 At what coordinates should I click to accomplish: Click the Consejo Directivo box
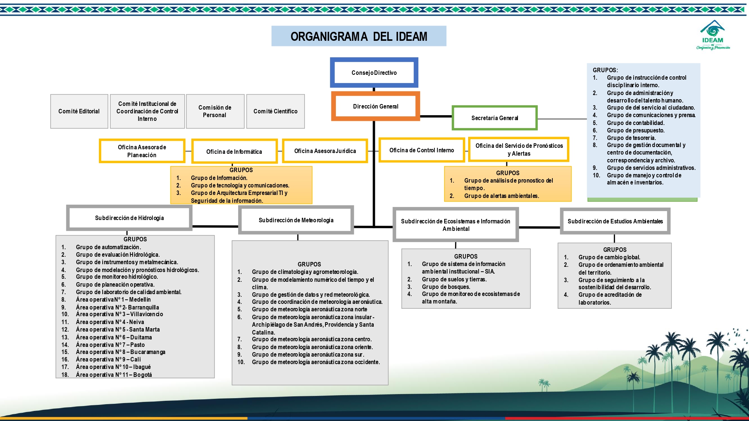coord(374,73)
